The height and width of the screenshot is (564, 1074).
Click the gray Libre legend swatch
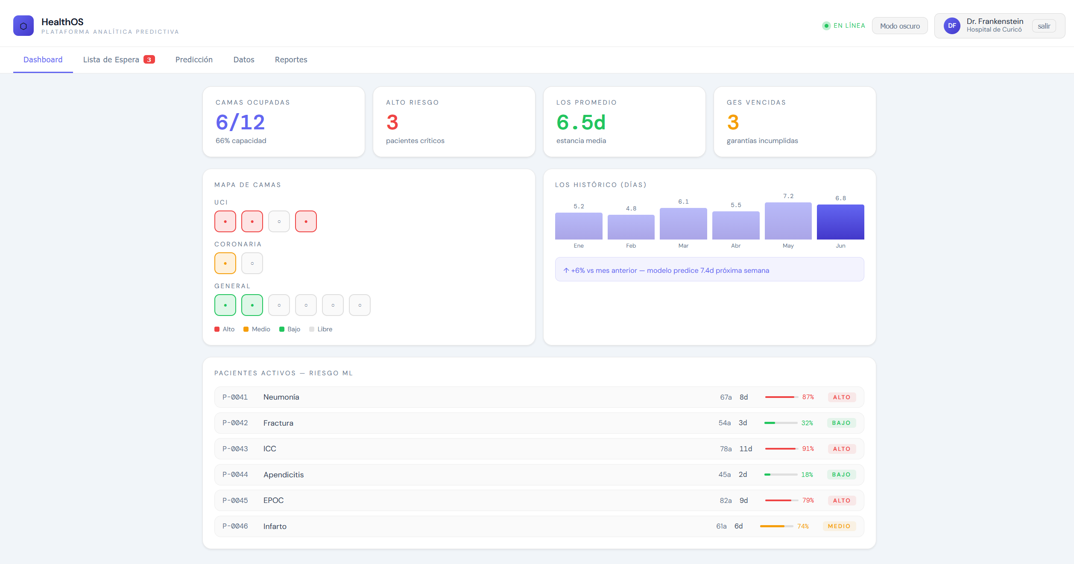[x=312, y=329]
